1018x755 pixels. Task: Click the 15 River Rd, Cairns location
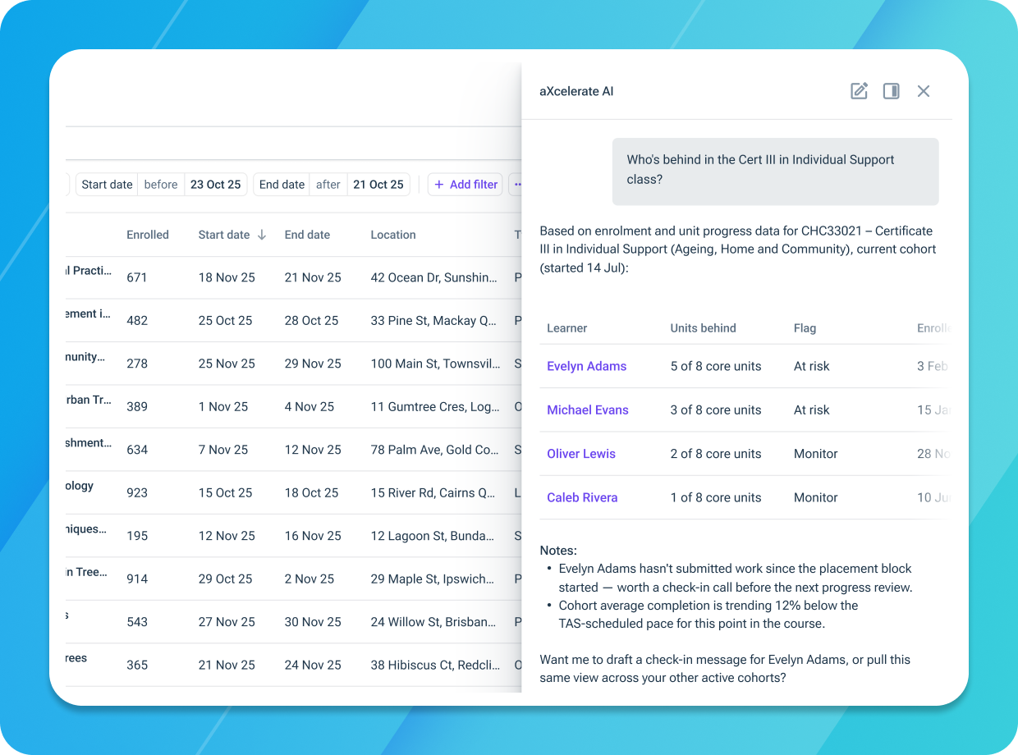(x=433, y=492)
